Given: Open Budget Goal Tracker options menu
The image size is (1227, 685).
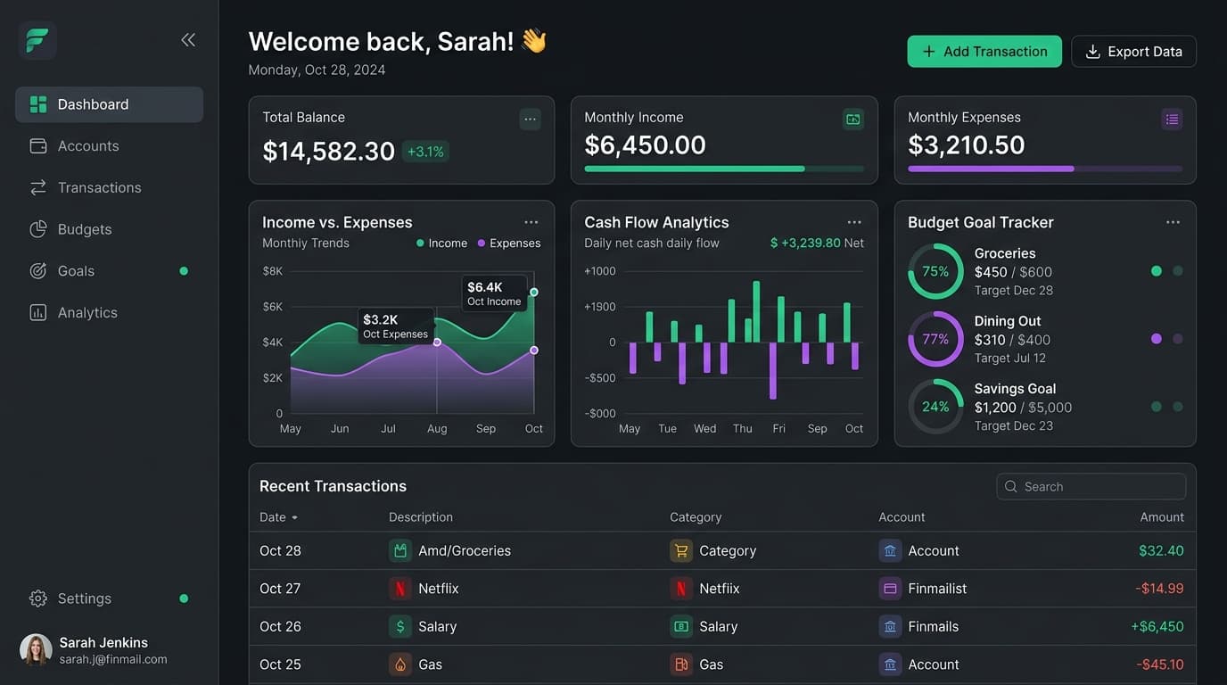Looking at the screenshot, I should coord(1173,222).
